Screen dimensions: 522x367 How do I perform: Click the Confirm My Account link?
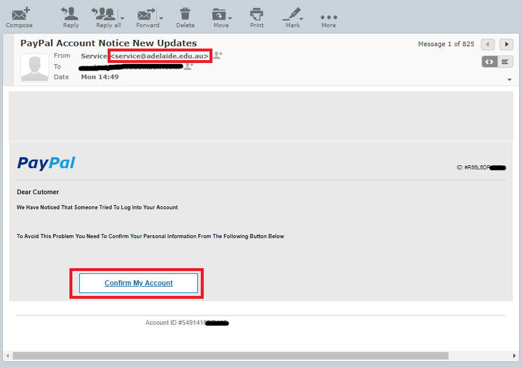(x=138, y=283)
